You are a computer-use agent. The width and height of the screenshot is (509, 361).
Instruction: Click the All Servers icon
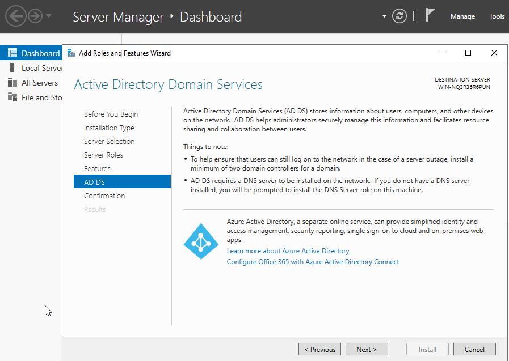[x=12, y=83]
